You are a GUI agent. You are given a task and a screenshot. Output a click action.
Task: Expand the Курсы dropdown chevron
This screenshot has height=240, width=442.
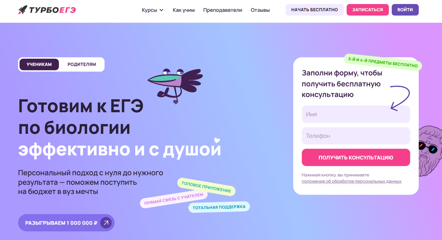pos(161,10)
